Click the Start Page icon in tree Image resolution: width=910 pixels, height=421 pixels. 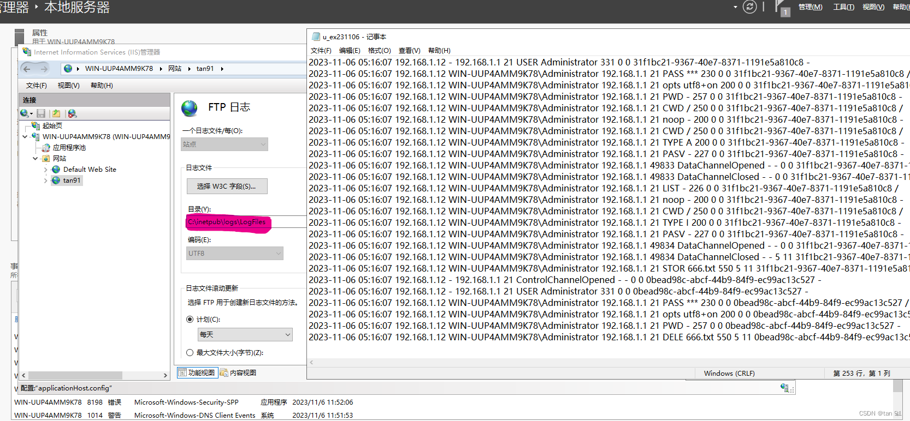click(x=36, y=125)
